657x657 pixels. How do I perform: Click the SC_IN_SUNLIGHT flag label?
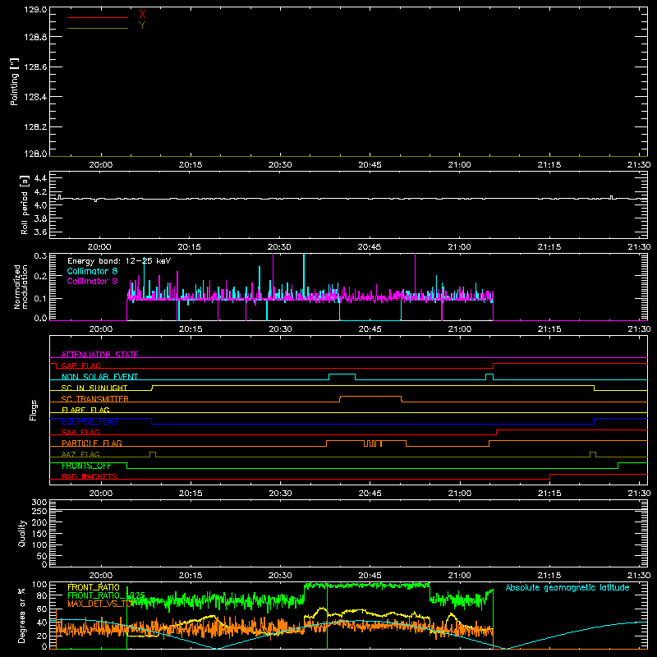[x=94, y=388]
